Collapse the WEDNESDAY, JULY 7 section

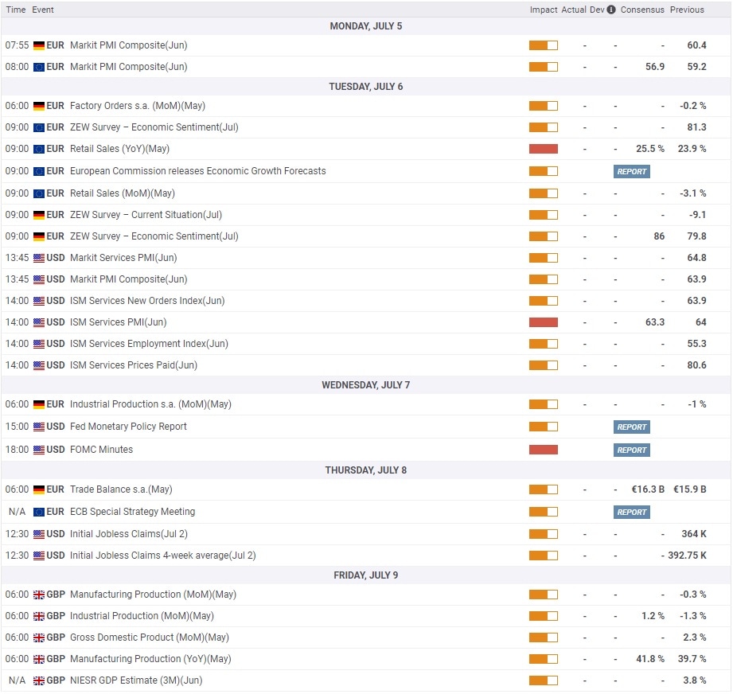coord(366,384)
